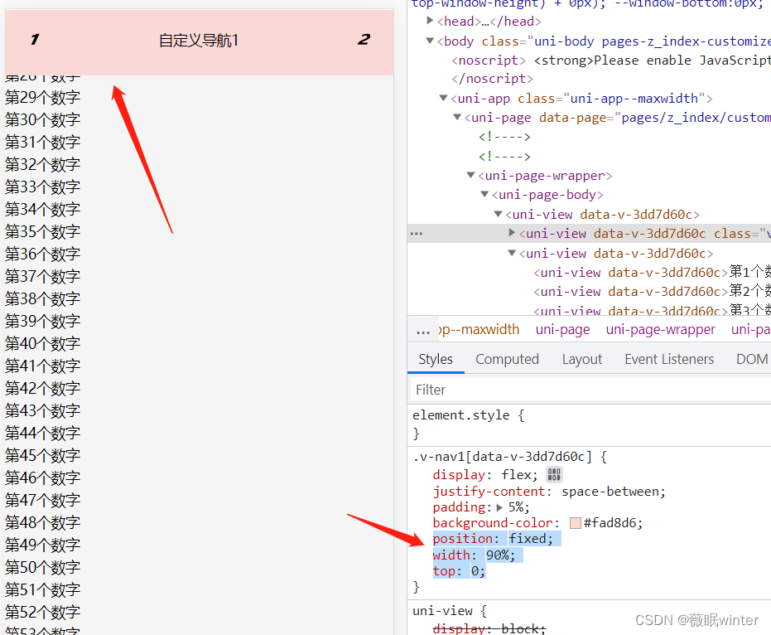The image size is (771, 635).
Task: Open the #fad8d6 background-color swatch
Action: (576, 523)
